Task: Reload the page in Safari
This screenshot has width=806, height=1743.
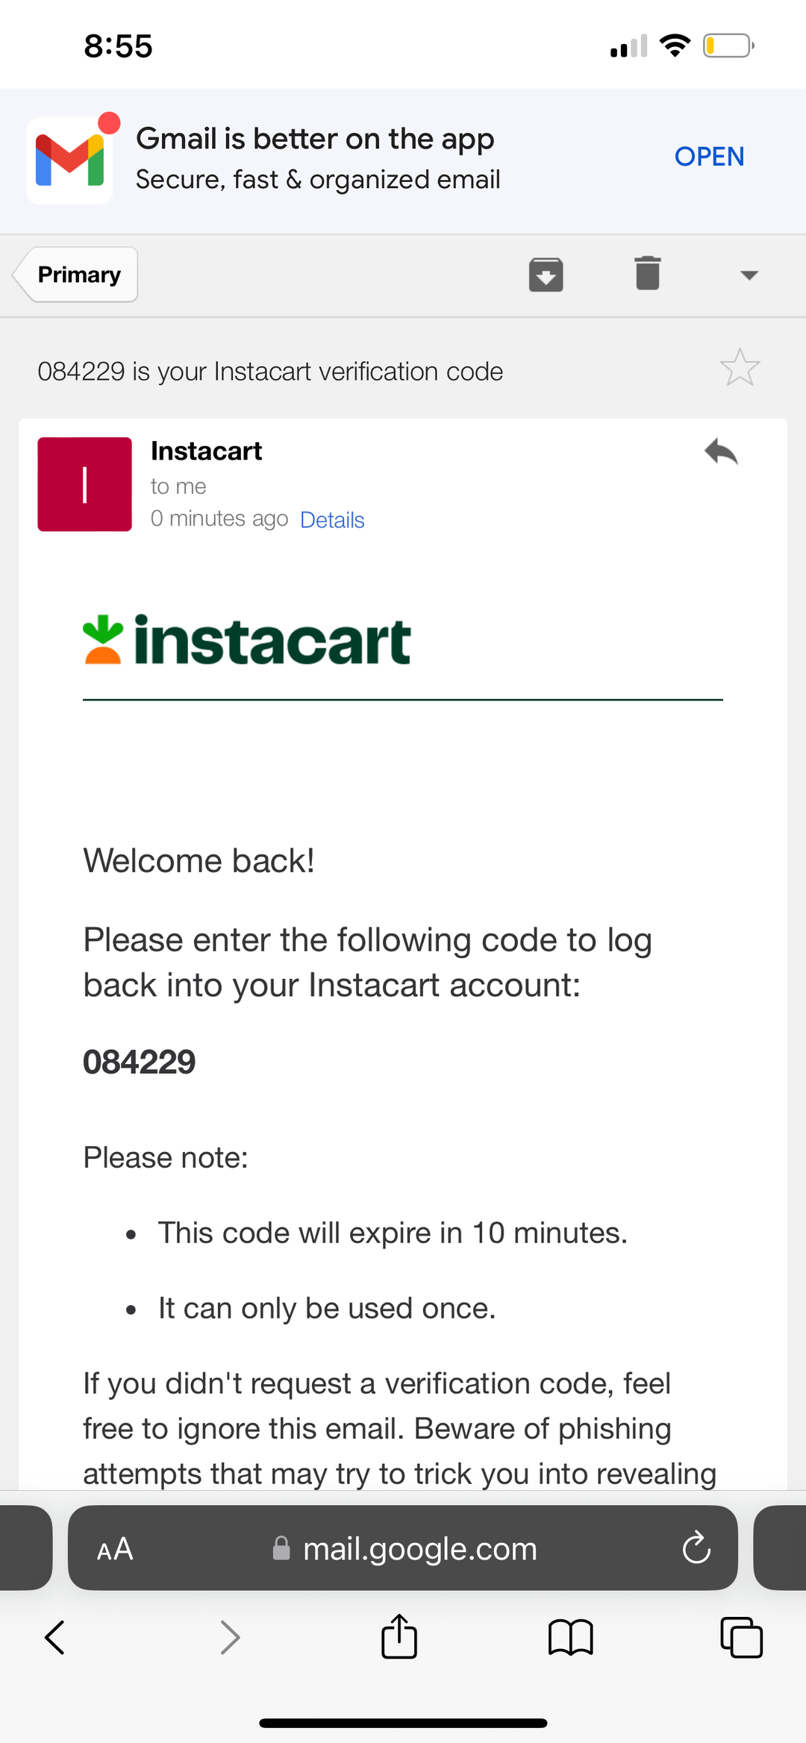Action: [x=696, y=1548]
